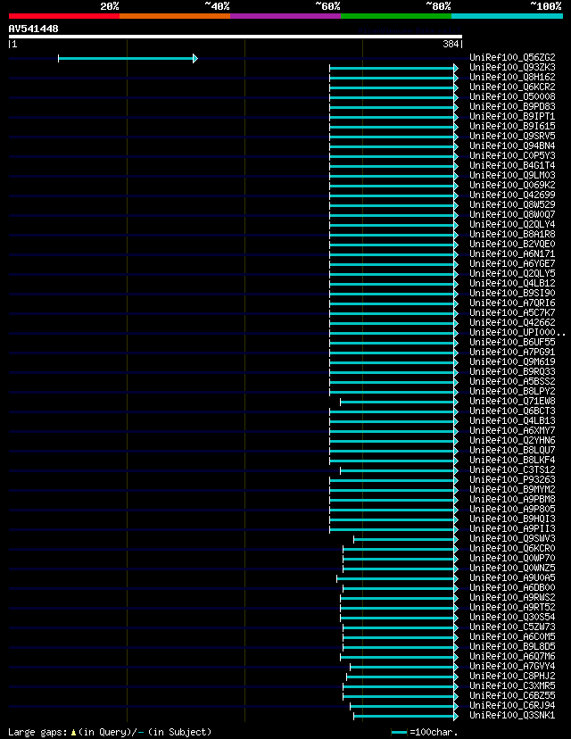Open the UniRef100_Q9M619 entry
Viewport: 571px width, 739px height.
click(x=512, y=362)
